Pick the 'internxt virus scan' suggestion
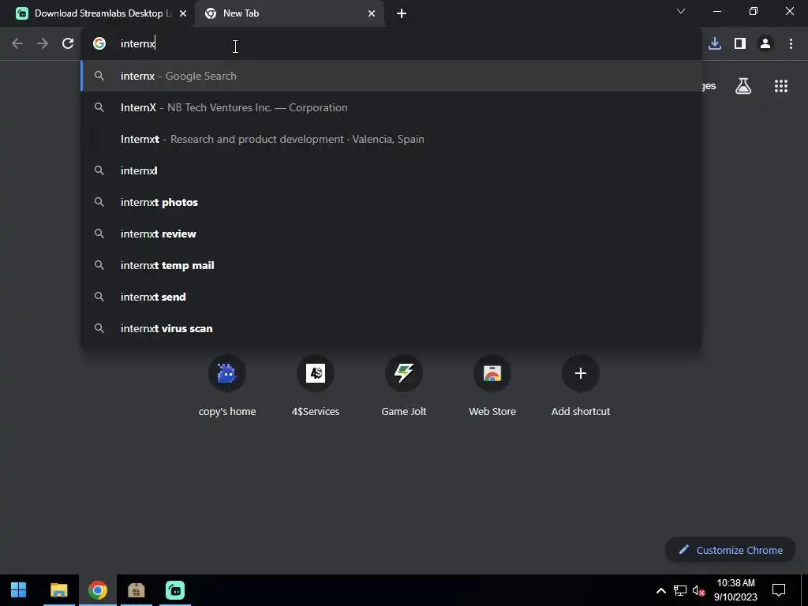Image resolution: width=808 pixels, height=606 pixels. tap(391, 328)
